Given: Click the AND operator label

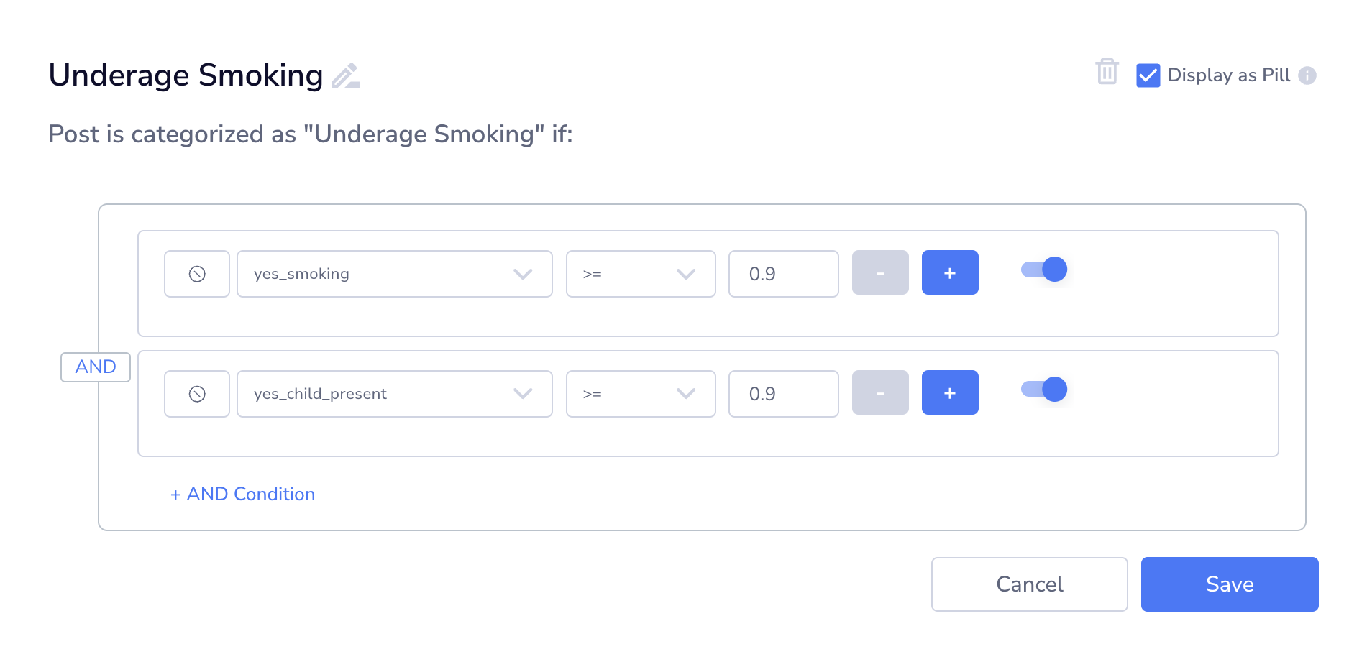Looking at the screenshot, I should click(96, 367).
